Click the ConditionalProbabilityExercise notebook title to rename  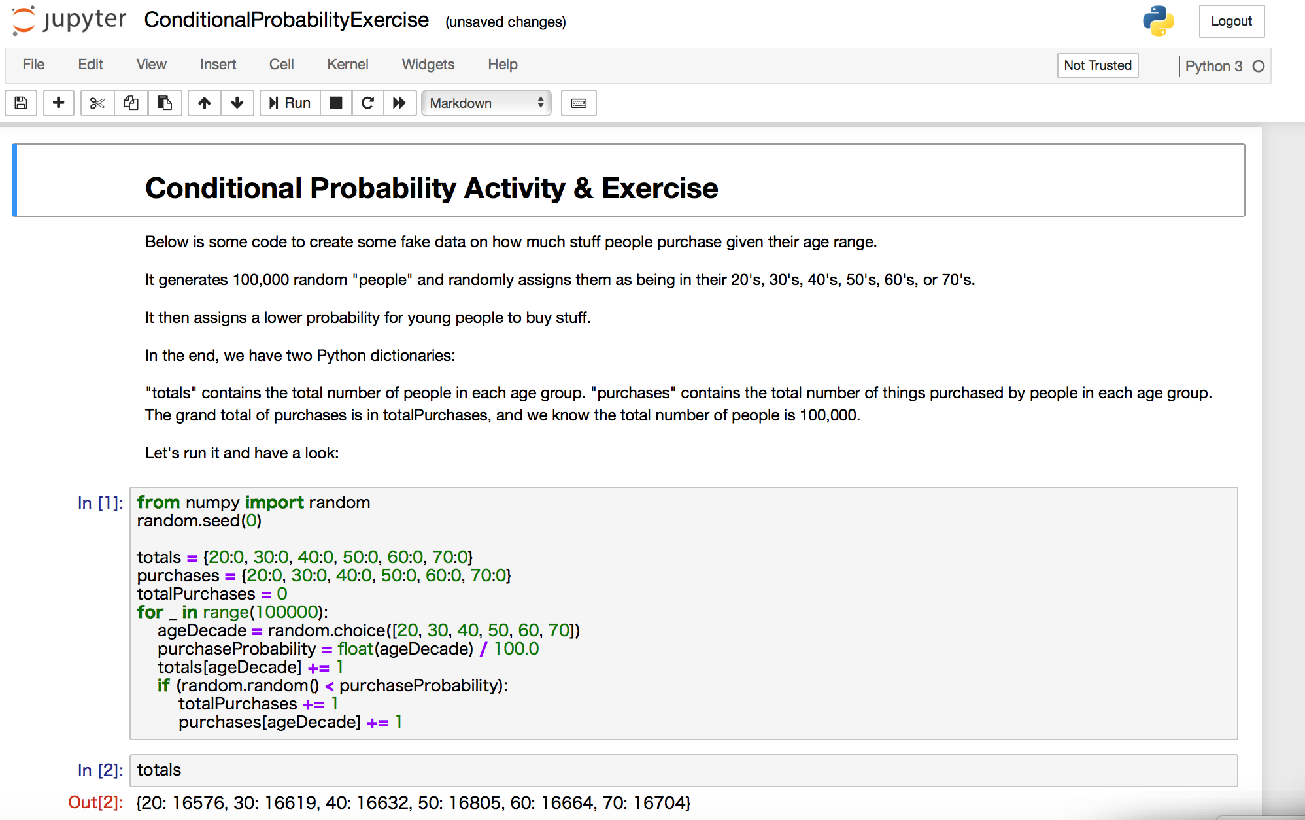tap(286, 20)
